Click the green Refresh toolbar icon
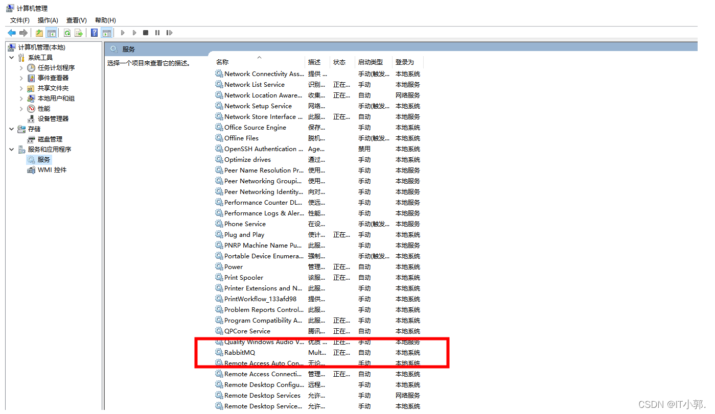Image resolution: width=715 pixels, height=414 pixels. click(67, 33)
